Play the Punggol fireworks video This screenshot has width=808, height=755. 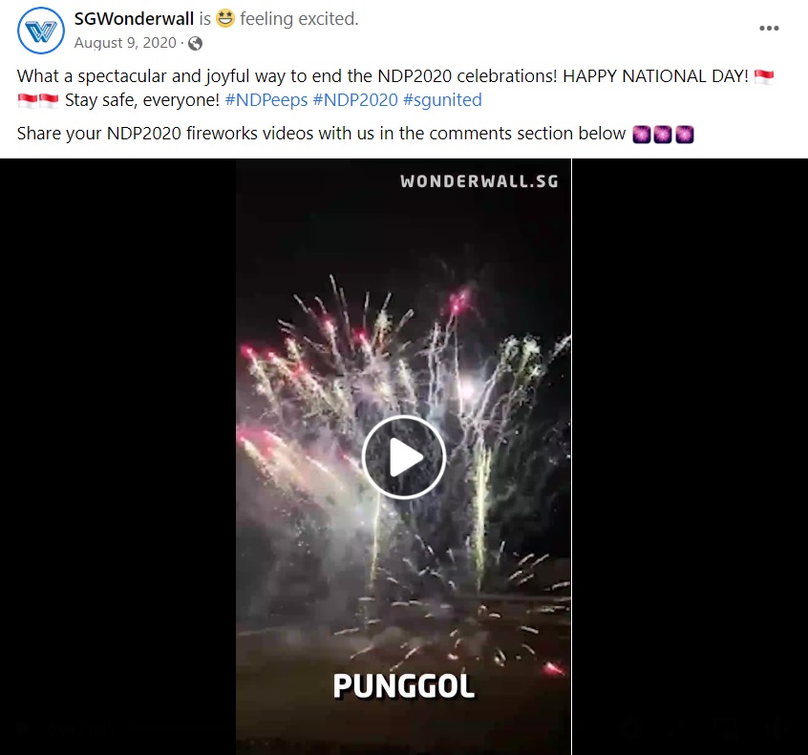(x=403, y=457)
